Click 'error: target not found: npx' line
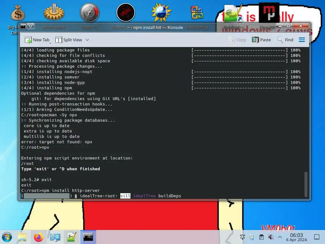The height and width of the screenshot is (244, 325). [x=57, y=142]
